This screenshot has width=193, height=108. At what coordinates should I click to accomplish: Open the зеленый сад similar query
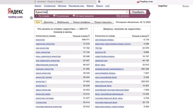point(101,61)
